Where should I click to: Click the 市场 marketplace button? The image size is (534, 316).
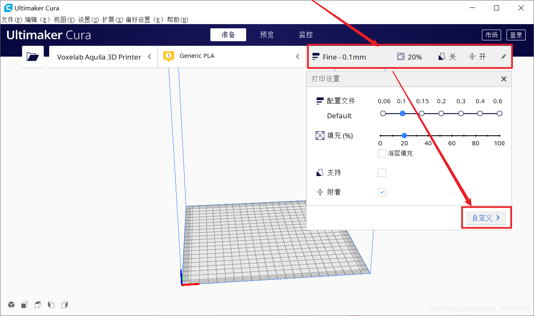click(x=492, y=35)
